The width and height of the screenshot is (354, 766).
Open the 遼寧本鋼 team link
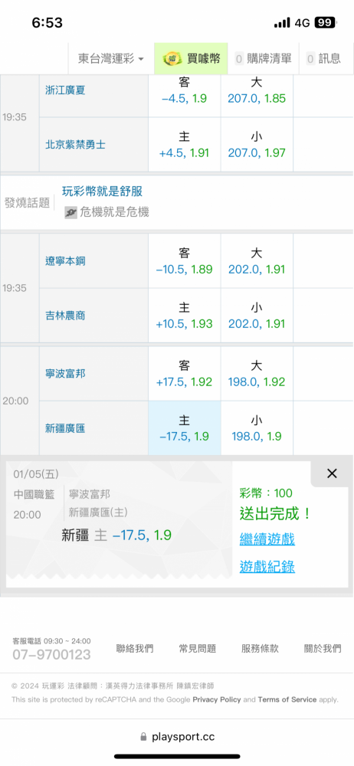pyautogui.click(x=65, y=261)
